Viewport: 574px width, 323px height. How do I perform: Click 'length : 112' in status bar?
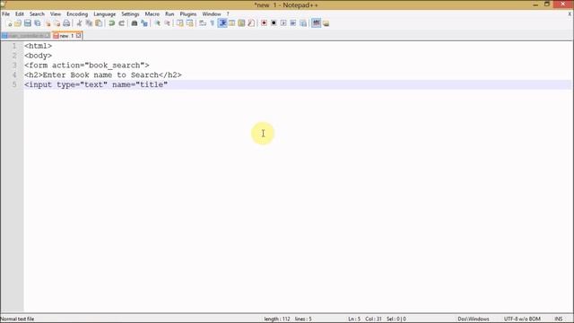click(x=277, y=319)
